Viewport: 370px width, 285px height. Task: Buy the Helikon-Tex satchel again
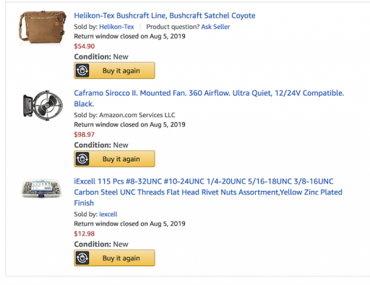click(x=114, y=71)
